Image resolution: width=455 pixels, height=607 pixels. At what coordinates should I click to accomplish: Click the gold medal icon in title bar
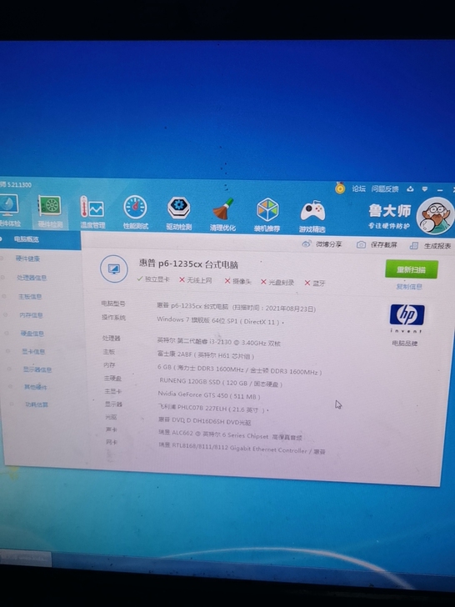340,188
